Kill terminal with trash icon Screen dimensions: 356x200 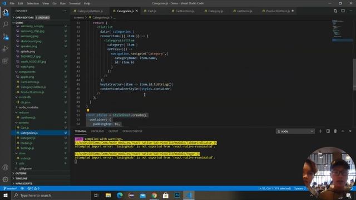pos(335,131)
